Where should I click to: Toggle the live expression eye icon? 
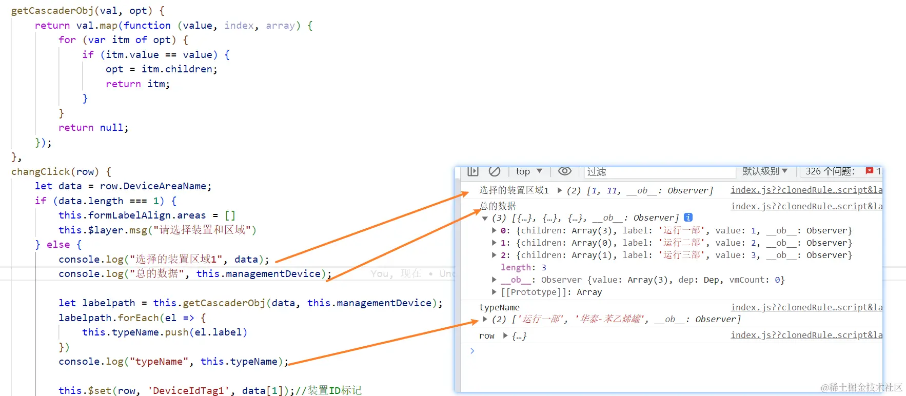tap(565, 171)
